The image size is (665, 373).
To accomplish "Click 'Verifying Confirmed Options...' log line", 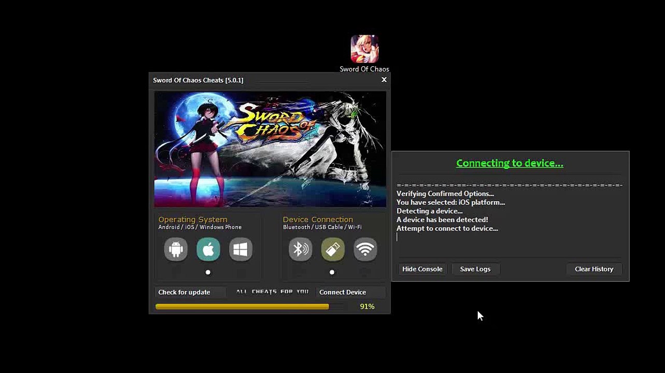I will 445,194.
